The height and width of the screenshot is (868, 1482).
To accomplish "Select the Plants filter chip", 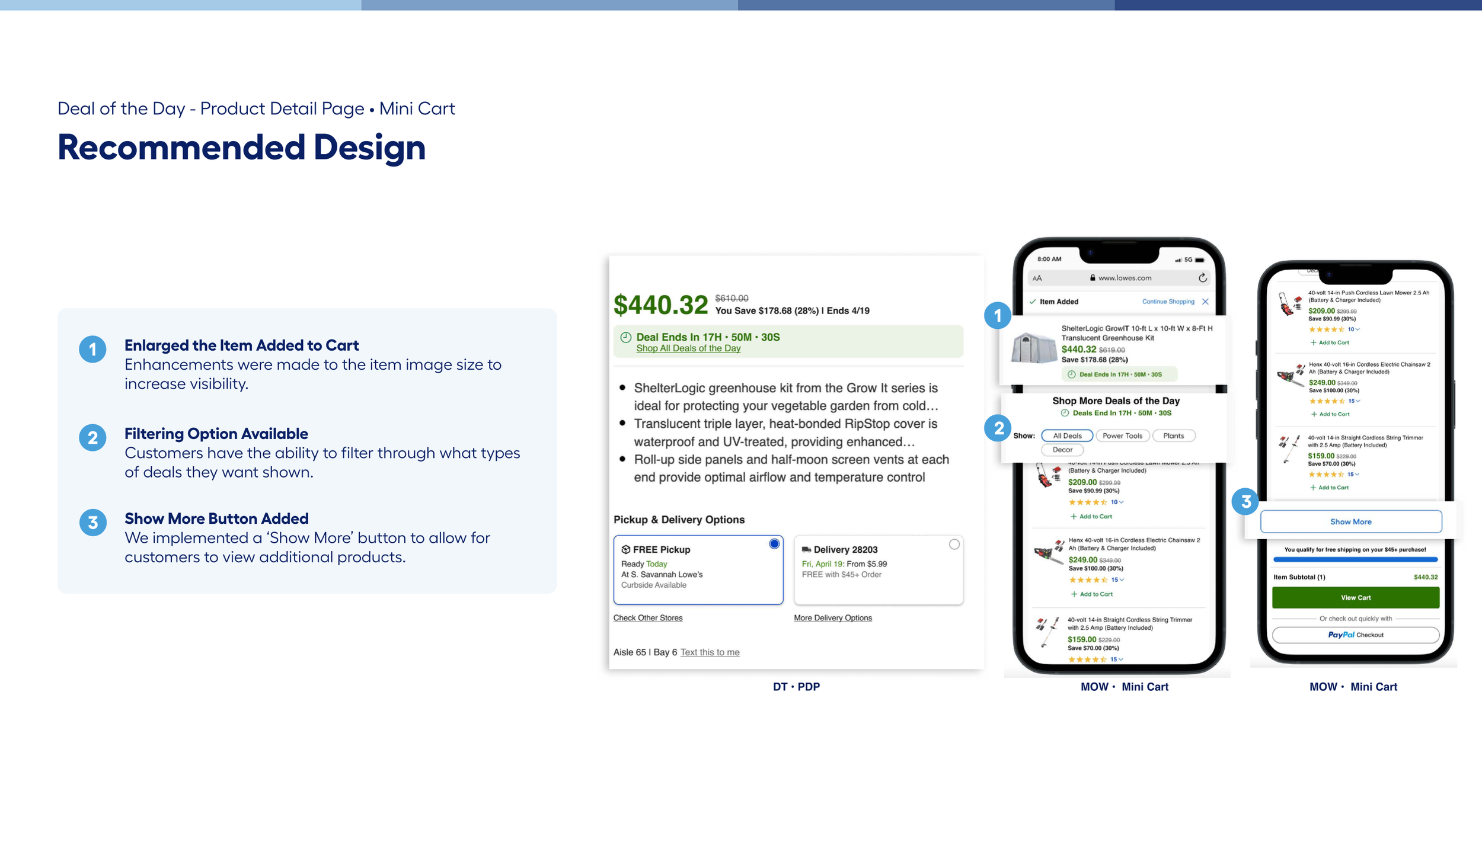I will [x=1173, y=435].
